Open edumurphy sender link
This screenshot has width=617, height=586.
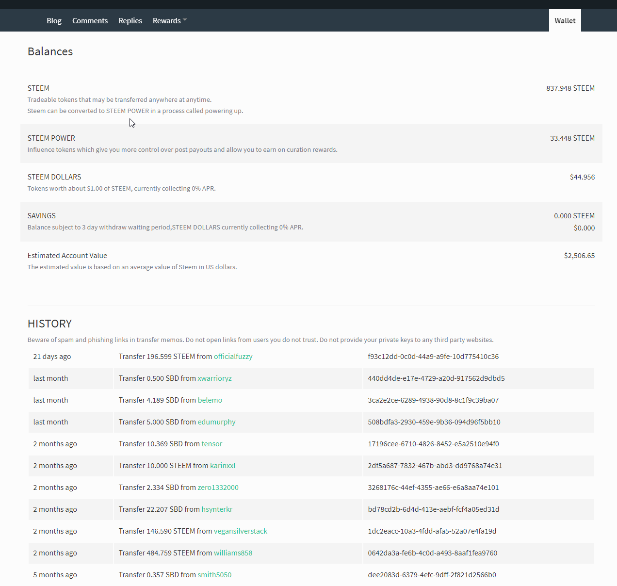click(216, 422)
